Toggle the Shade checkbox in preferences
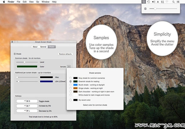 15,54
